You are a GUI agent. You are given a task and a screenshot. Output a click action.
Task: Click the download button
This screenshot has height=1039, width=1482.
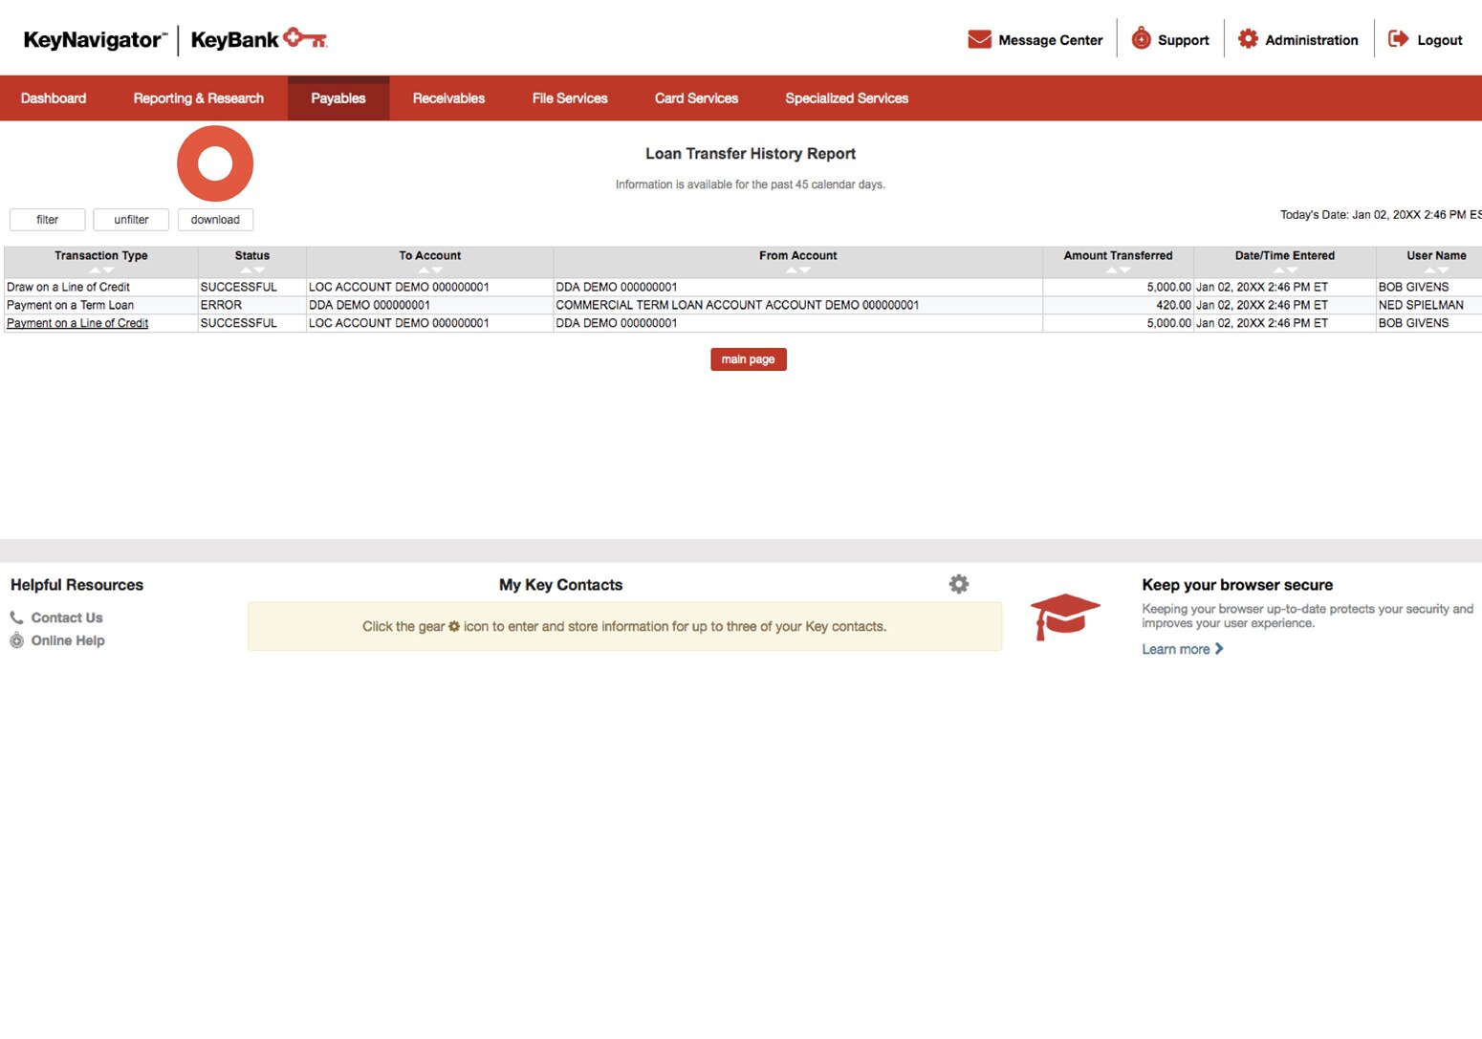click(215, 219)
